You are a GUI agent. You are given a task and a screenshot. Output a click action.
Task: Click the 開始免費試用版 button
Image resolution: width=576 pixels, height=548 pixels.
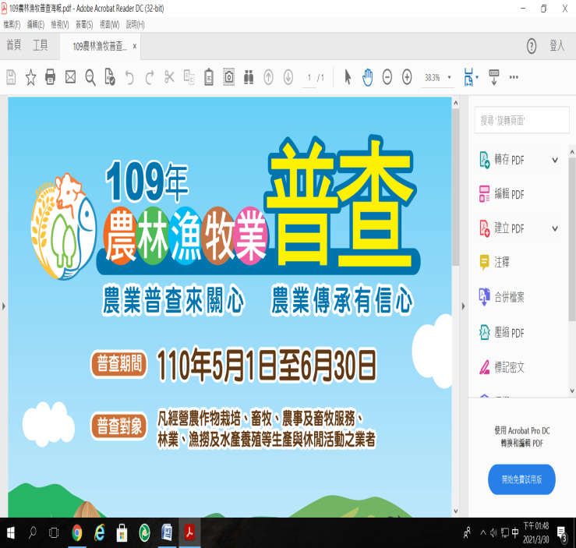(521, 479)
